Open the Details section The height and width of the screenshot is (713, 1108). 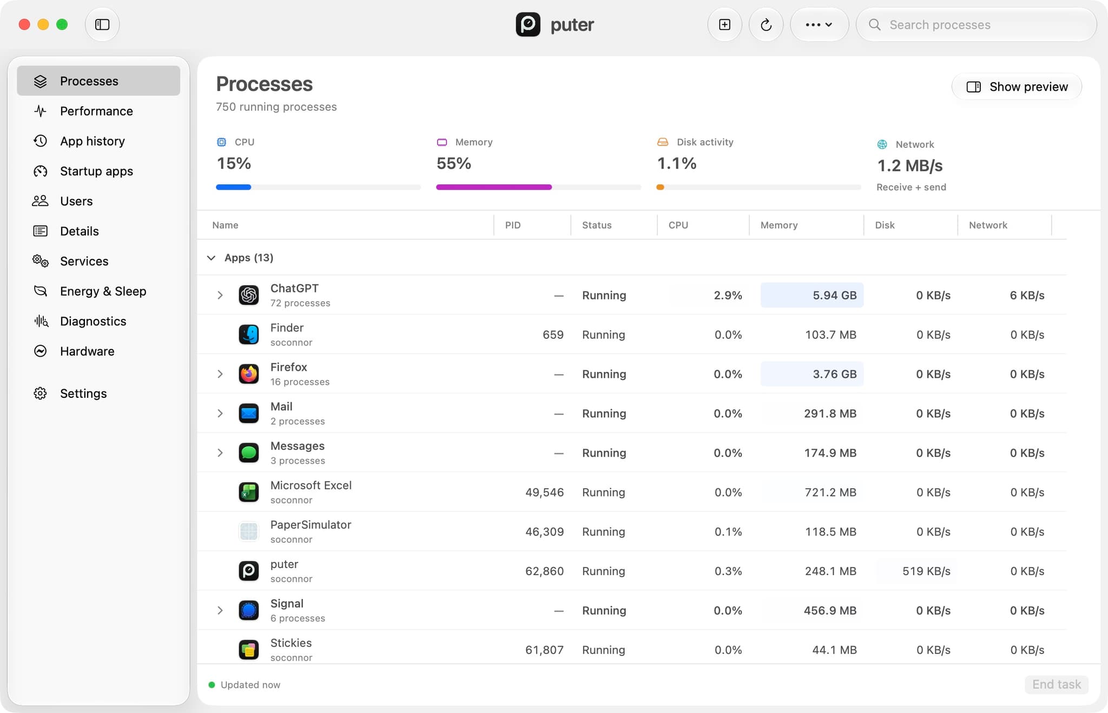coord(98,231)
